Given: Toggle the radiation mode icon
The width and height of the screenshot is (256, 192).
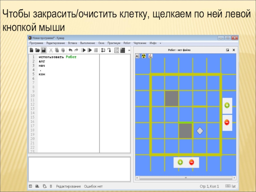Looking at the screenshot, I should click(144, 56).
